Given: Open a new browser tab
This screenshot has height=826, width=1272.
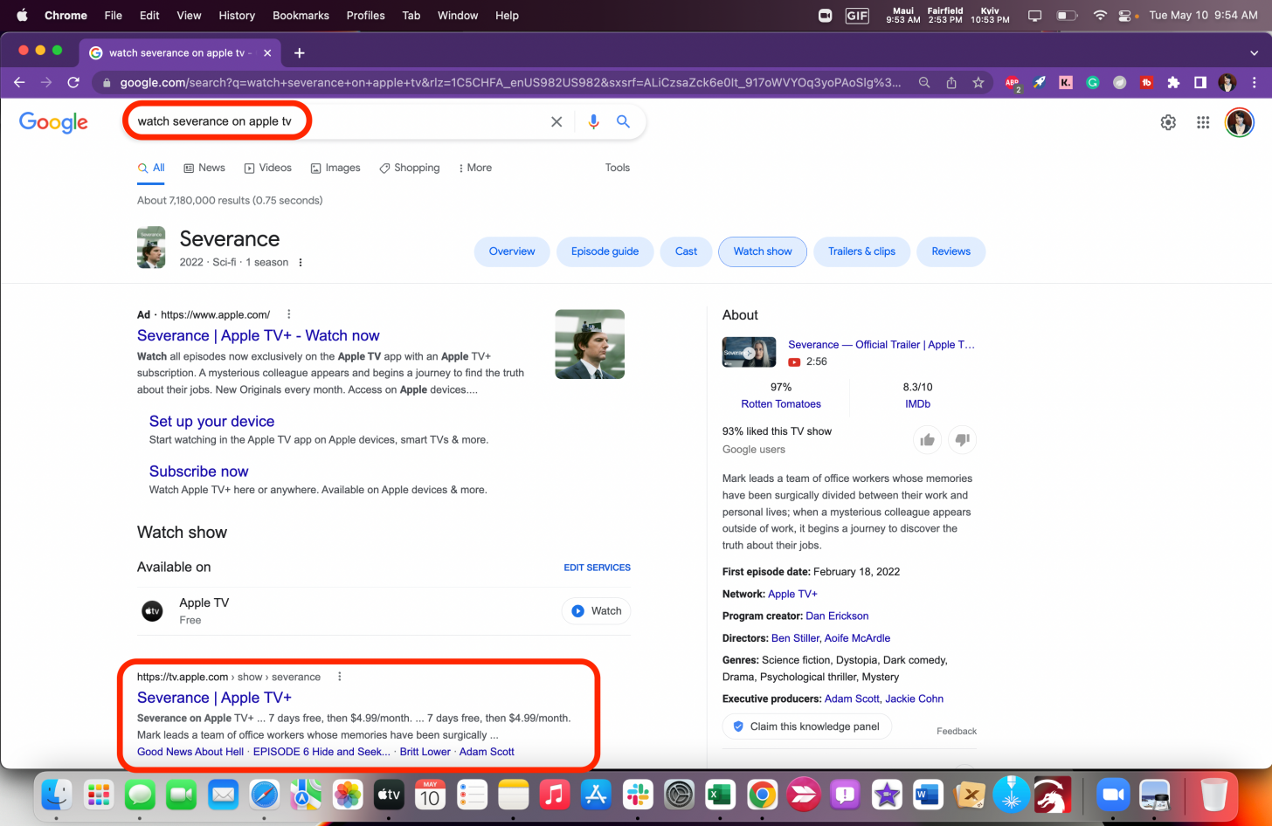Looking at the screenshot, I should click(299, 52).
